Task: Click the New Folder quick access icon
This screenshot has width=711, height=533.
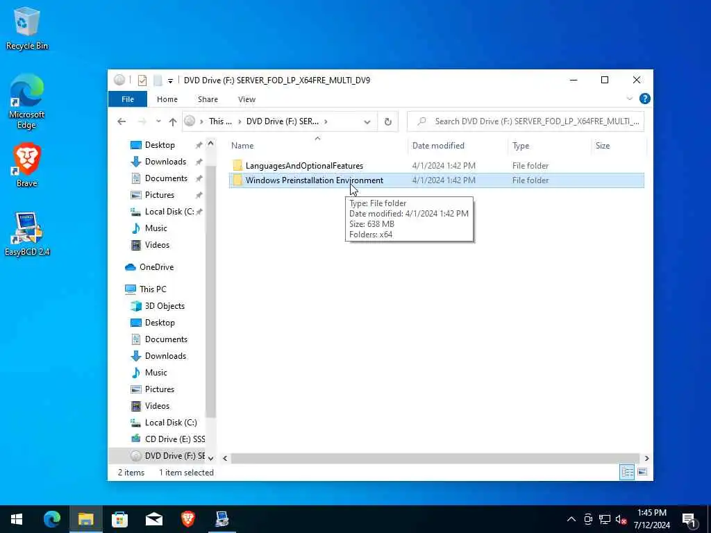Action: pos(158,81)
